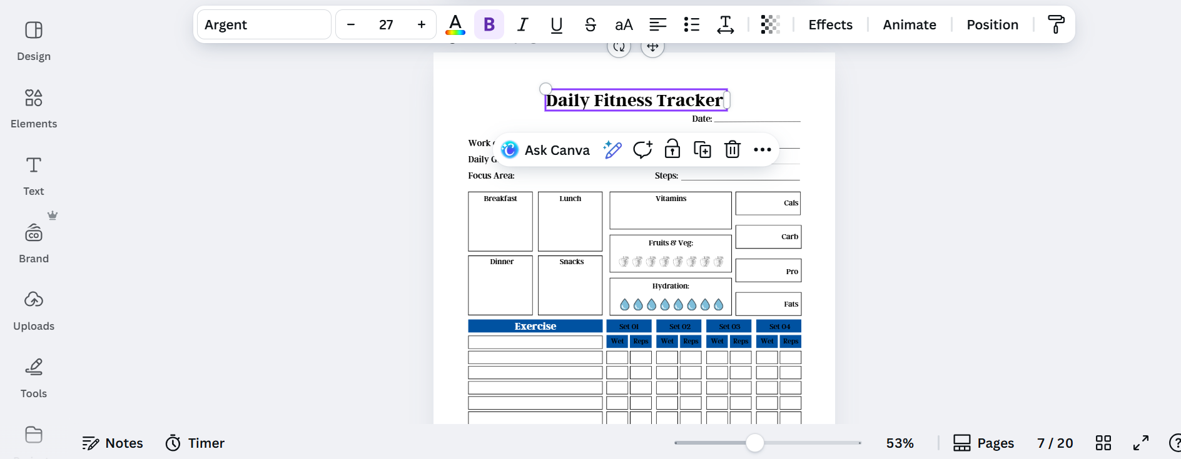Screen dimensions: 1181x459
Task: Increase font size with plus button
Action: (421, 25)
